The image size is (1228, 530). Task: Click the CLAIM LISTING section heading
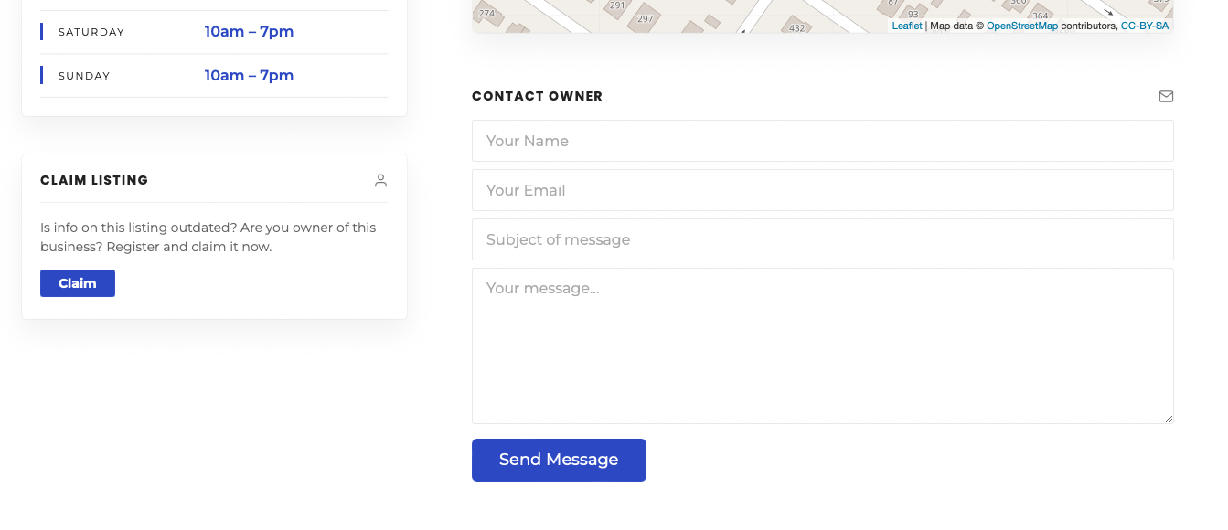click(94, 180)
